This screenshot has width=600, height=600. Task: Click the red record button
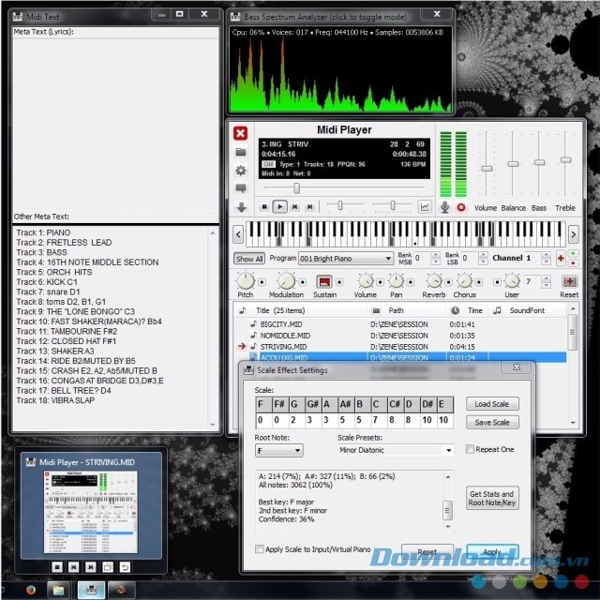(461, 207)
